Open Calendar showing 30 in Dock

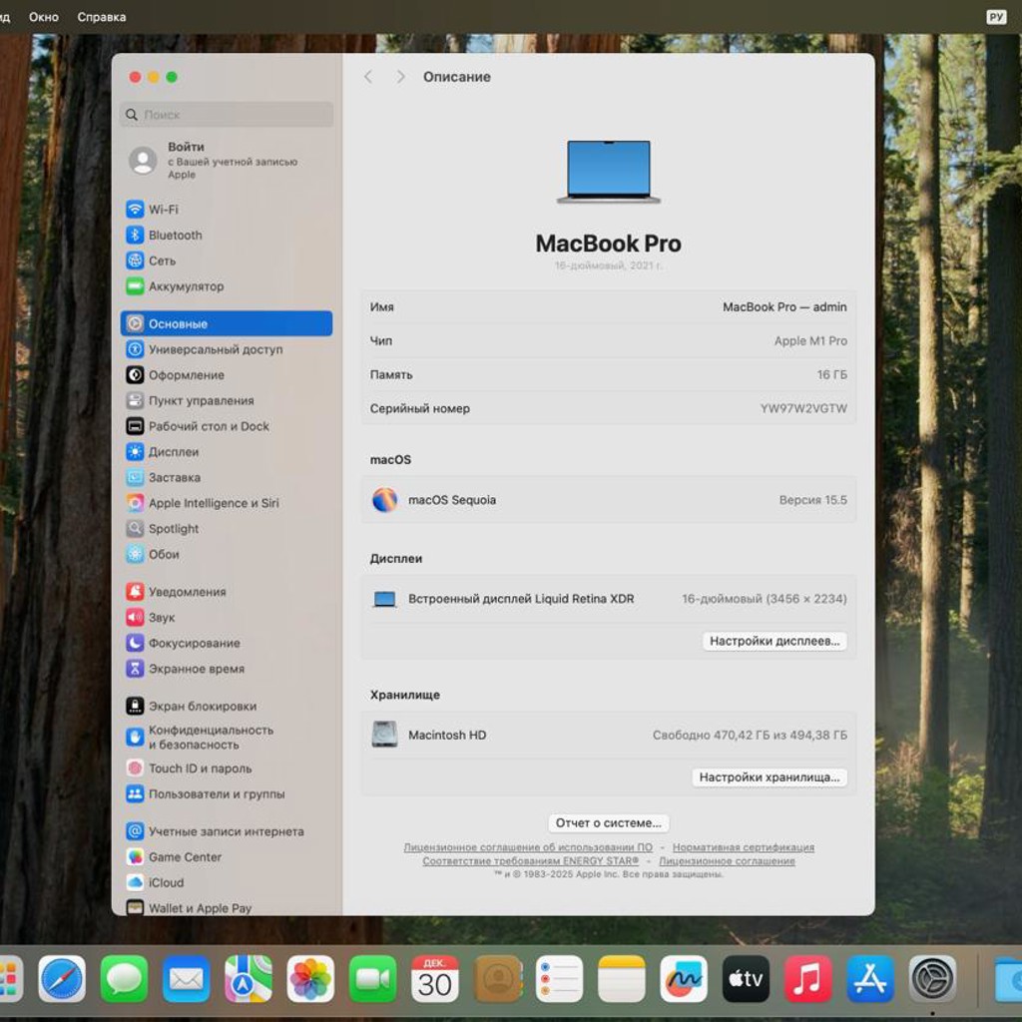click(x=435, y=979)
